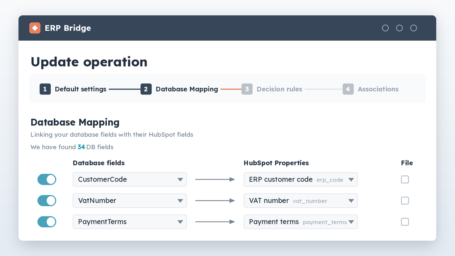Viewport: 455px width, 256px height.
Task: Switch to the Associations step
Action: click(x=378, y=89)
